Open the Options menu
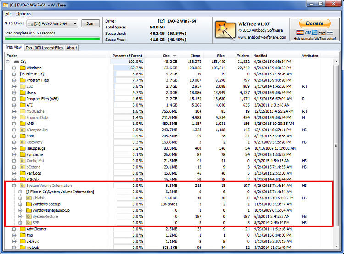The image size is (344, 254). pyautogui.click(x=23, y=14)
